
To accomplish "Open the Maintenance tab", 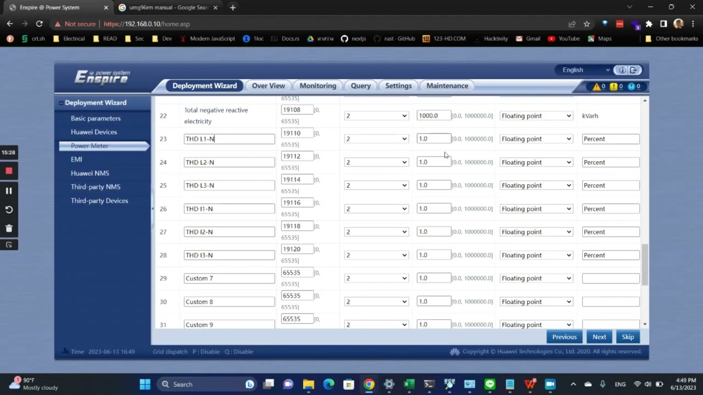I will [x=447, y=86].
